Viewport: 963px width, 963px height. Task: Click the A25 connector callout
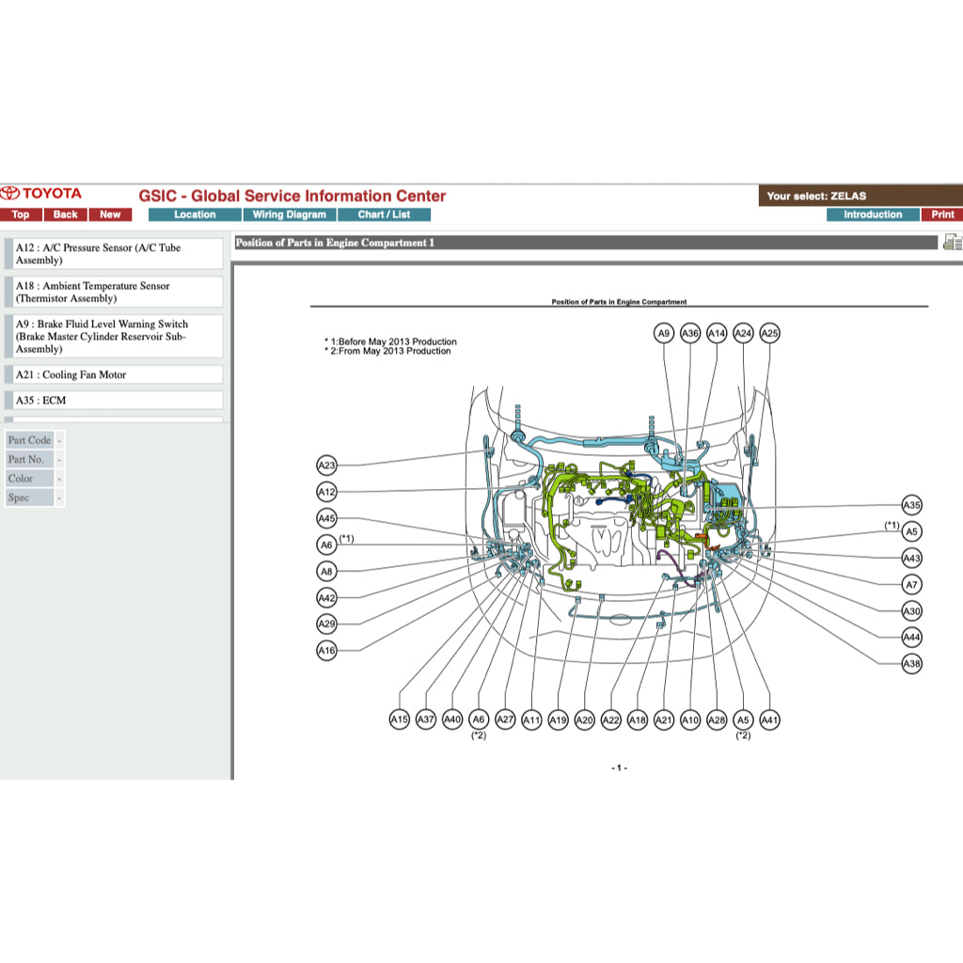[769, 333]
